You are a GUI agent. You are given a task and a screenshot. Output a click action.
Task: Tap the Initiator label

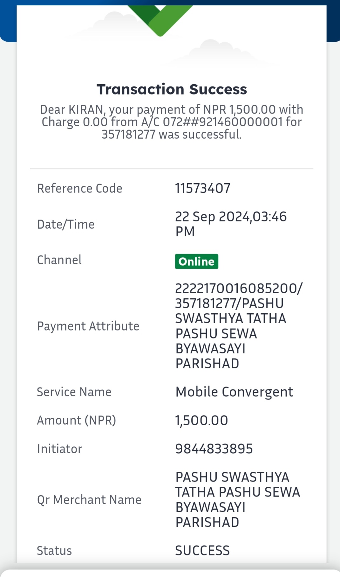pyautogui.click(x=60, y=449)
